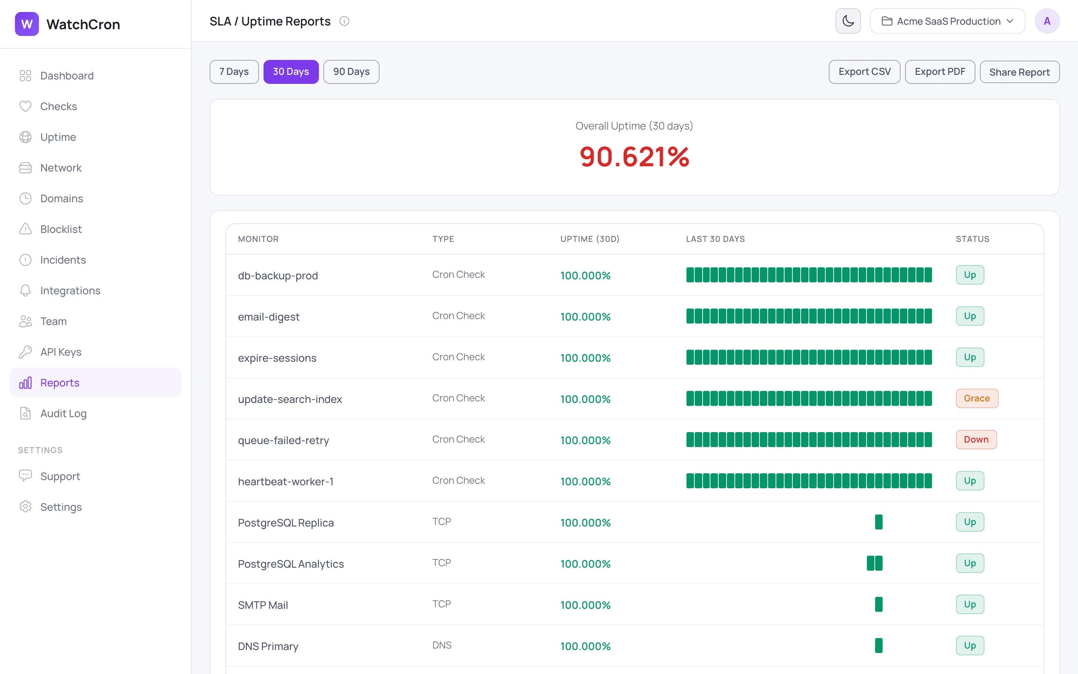Open Integrations page in sidebar
Screen dimensions: 1078x674
95,291
